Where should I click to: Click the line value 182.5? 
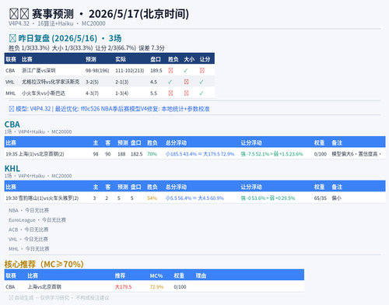coord(137,154)
